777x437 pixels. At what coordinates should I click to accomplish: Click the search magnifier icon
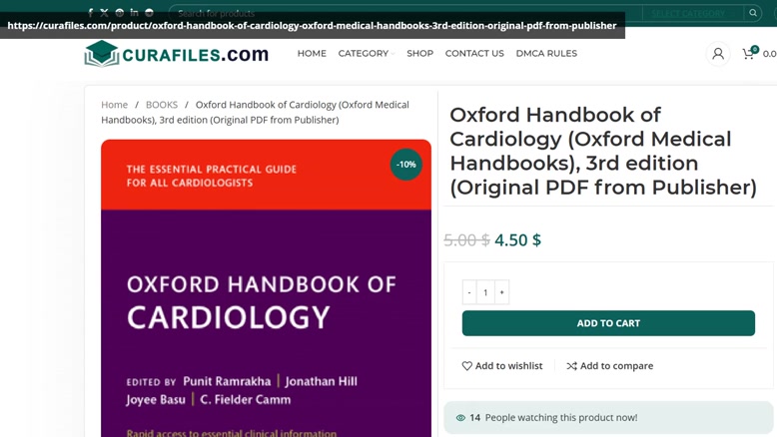(753, 13)
